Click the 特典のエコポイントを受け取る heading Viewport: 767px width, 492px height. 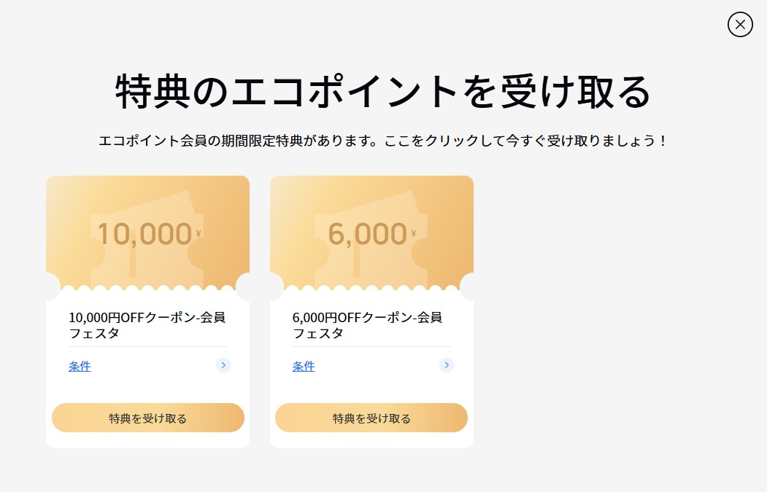(x=383, y=91)
